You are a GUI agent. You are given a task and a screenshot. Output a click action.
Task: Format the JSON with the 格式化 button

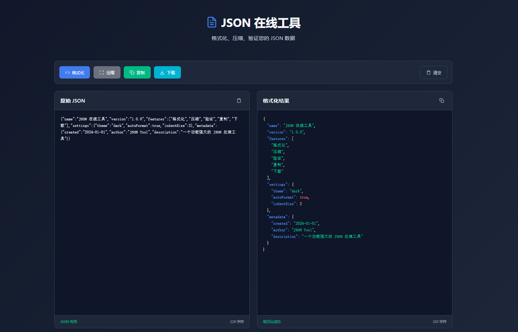click(74, 72)
